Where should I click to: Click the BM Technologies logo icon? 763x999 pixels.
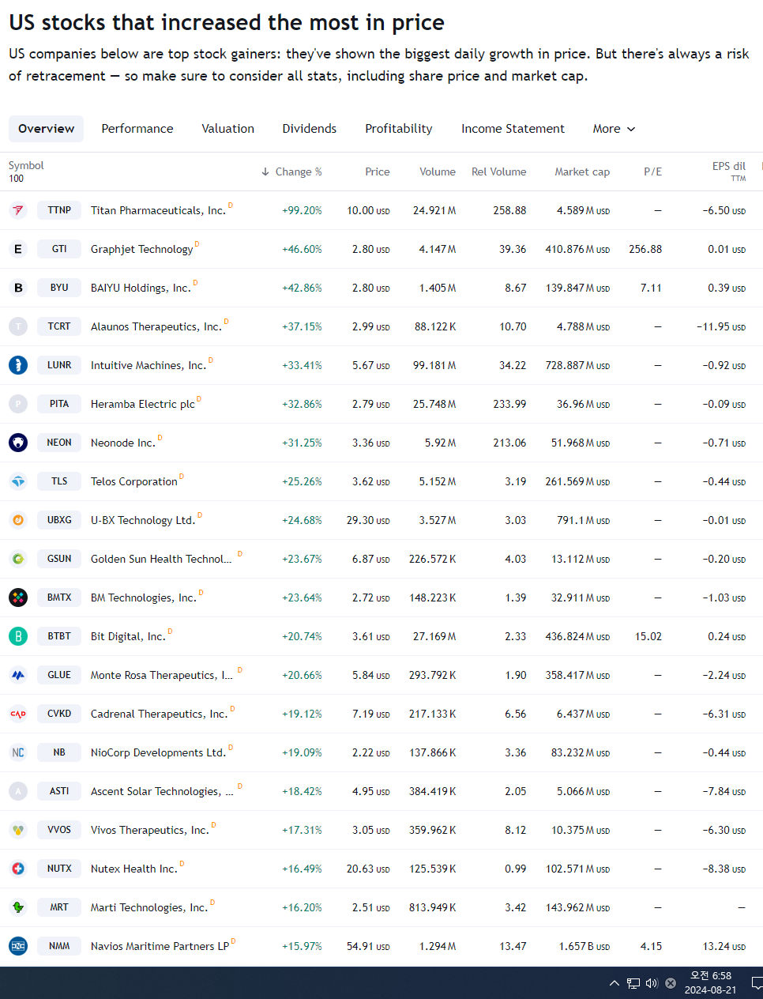tap(18, 598)
